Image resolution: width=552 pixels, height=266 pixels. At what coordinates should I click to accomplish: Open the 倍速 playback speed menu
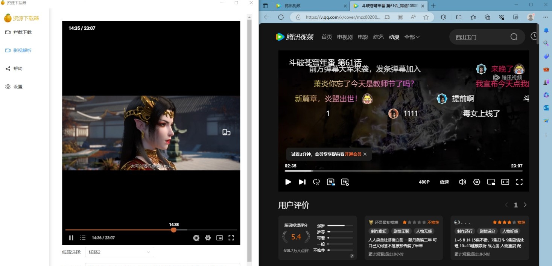[444, 182]
